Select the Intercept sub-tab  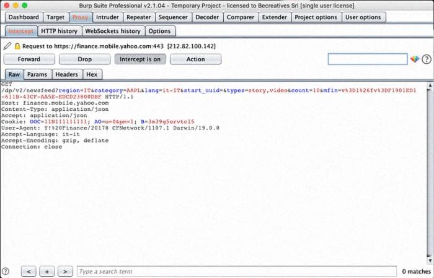(21, 31)
